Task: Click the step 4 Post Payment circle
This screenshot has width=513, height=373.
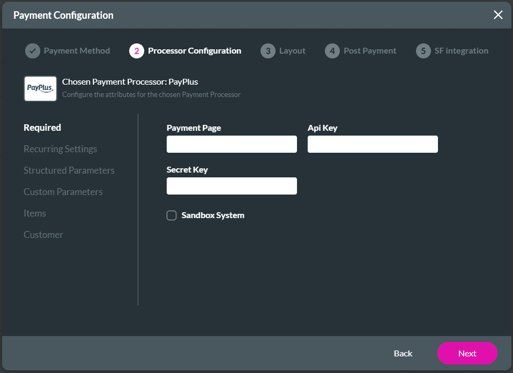Action: point(332,51)
